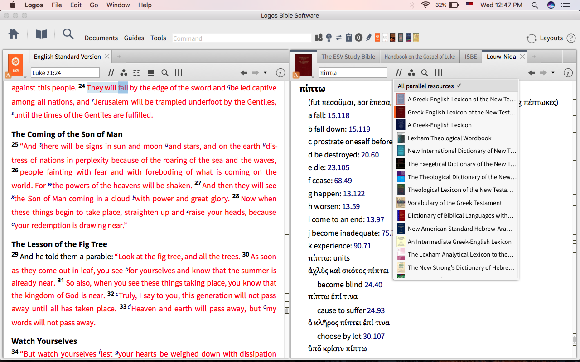Close the English Standard Version tab

point(107,57)
